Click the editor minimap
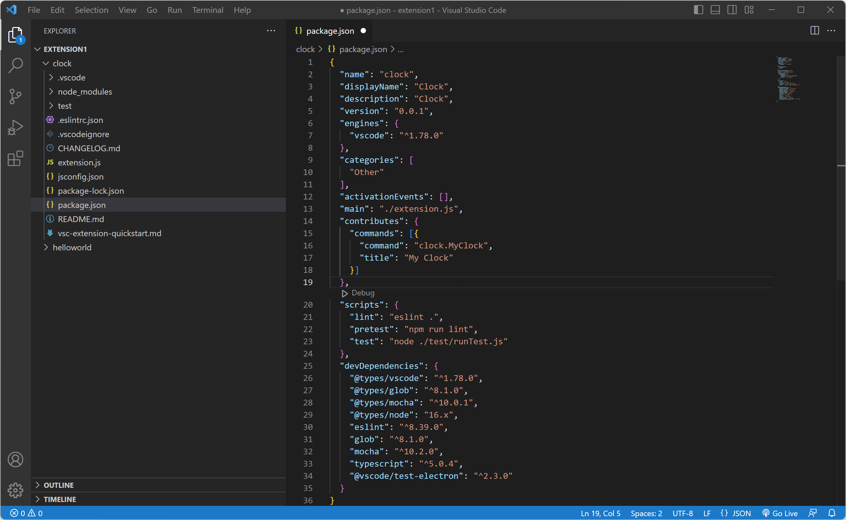This screenshot has width=846, height=520. point(788,79)
